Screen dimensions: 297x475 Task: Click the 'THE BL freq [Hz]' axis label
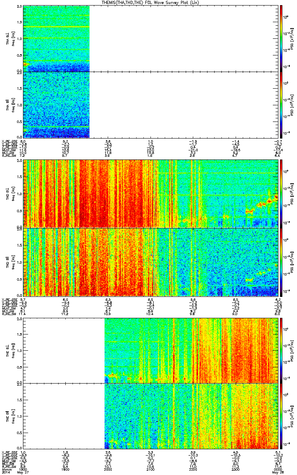click(10, 350)
